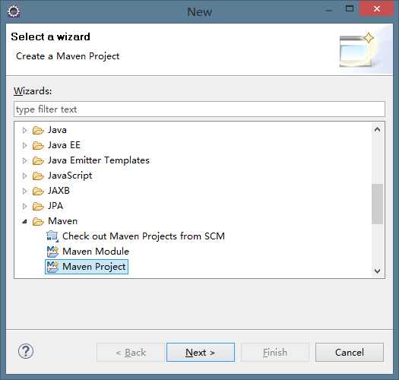Expand the Java Emitter Templates node

[x=24, y=160]
